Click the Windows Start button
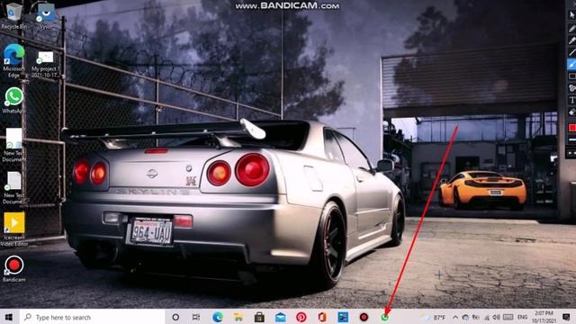The width and height of the screenshot is (576, 324). tap(9, 317)
